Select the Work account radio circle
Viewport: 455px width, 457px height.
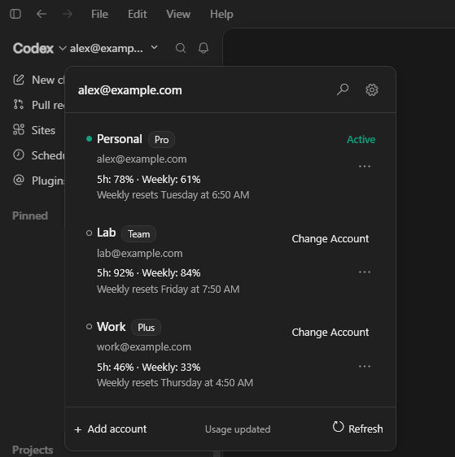[x=90, y=326]
